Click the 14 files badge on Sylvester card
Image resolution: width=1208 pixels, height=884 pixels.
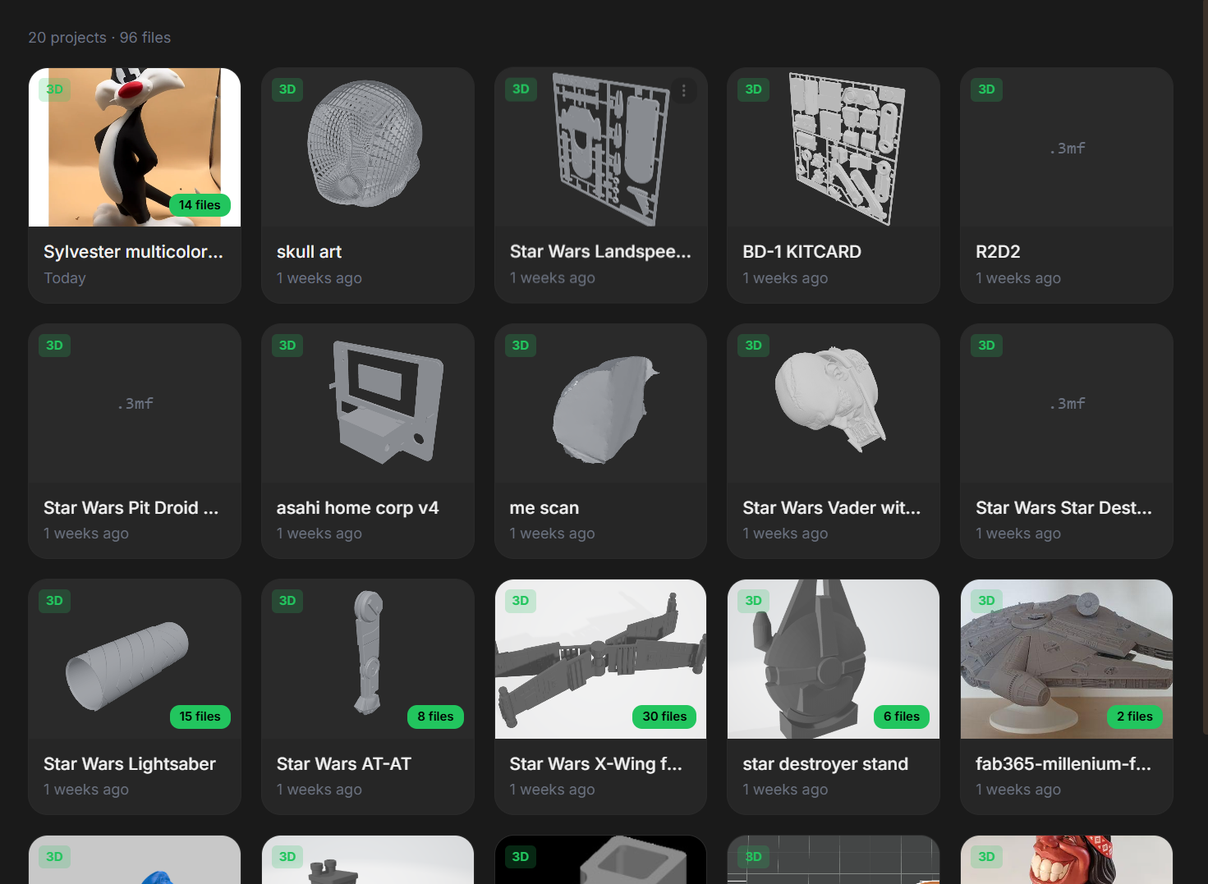pos(200,205)
